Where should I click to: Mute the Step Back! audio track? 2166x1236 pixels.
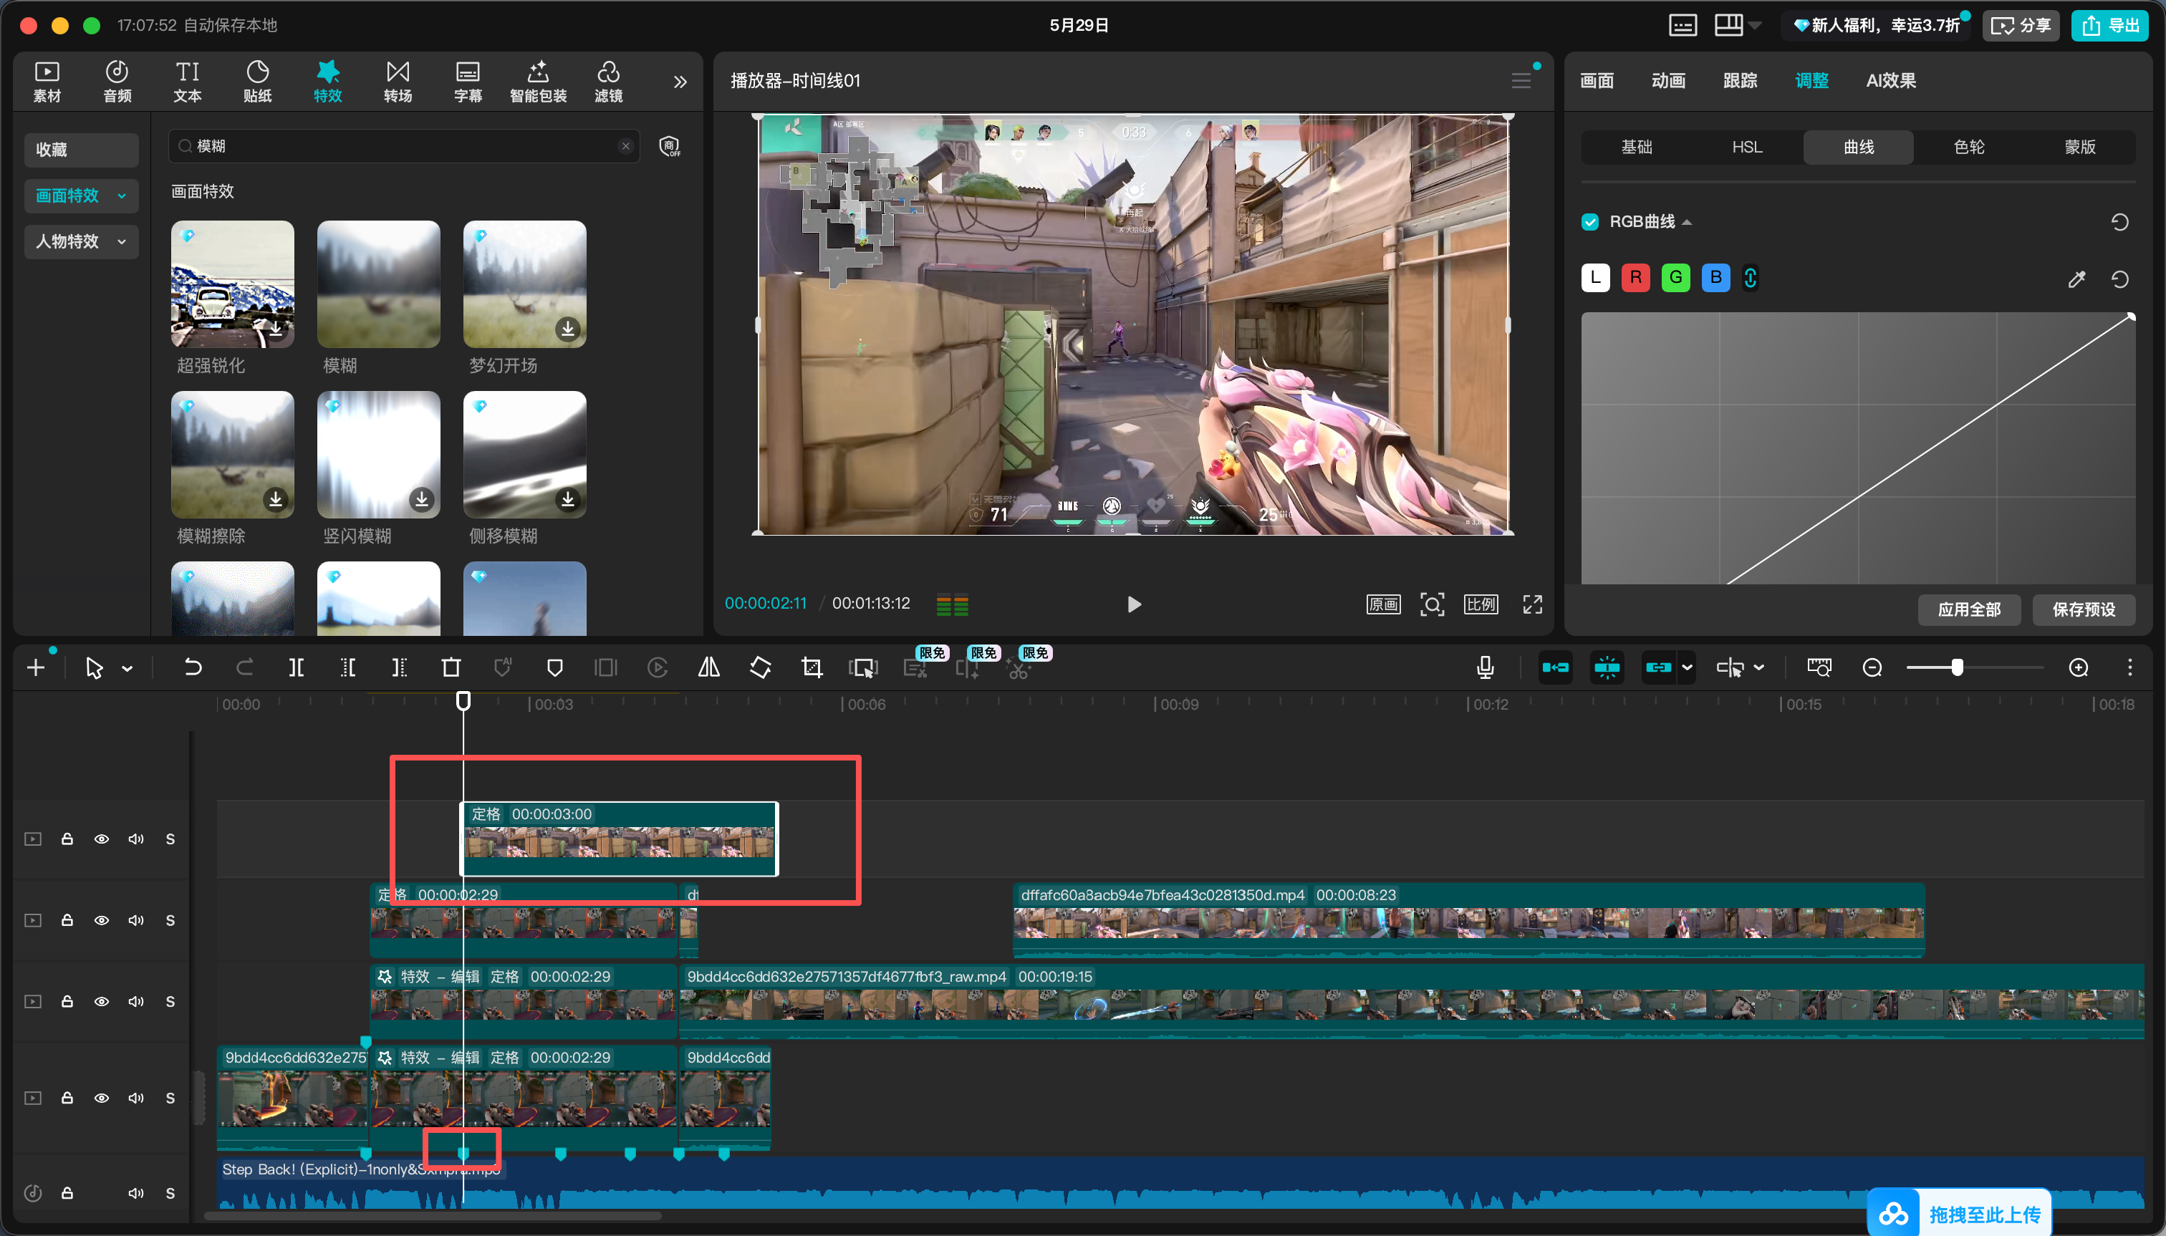(136, 1193)
